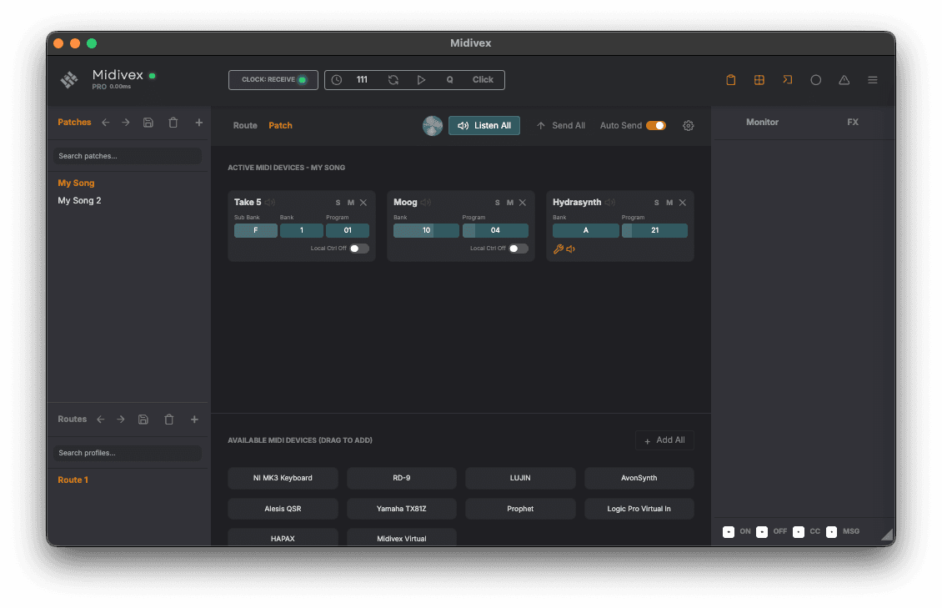Viewport: 942px width, 608px height.
Task: Open the gear settings next to Auto Send
Action: (x=688, y=125)
